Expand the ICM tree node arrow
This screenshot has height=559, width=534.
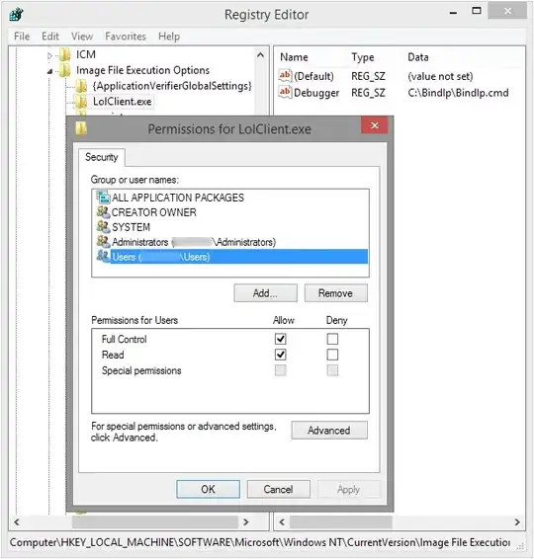pyautogui.click(x=50, y=55)
